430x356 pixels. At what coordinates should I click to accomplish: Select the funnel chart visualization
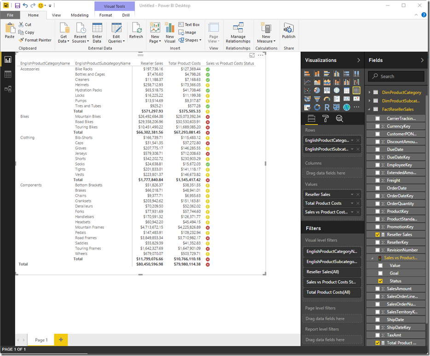click(317, 99)
